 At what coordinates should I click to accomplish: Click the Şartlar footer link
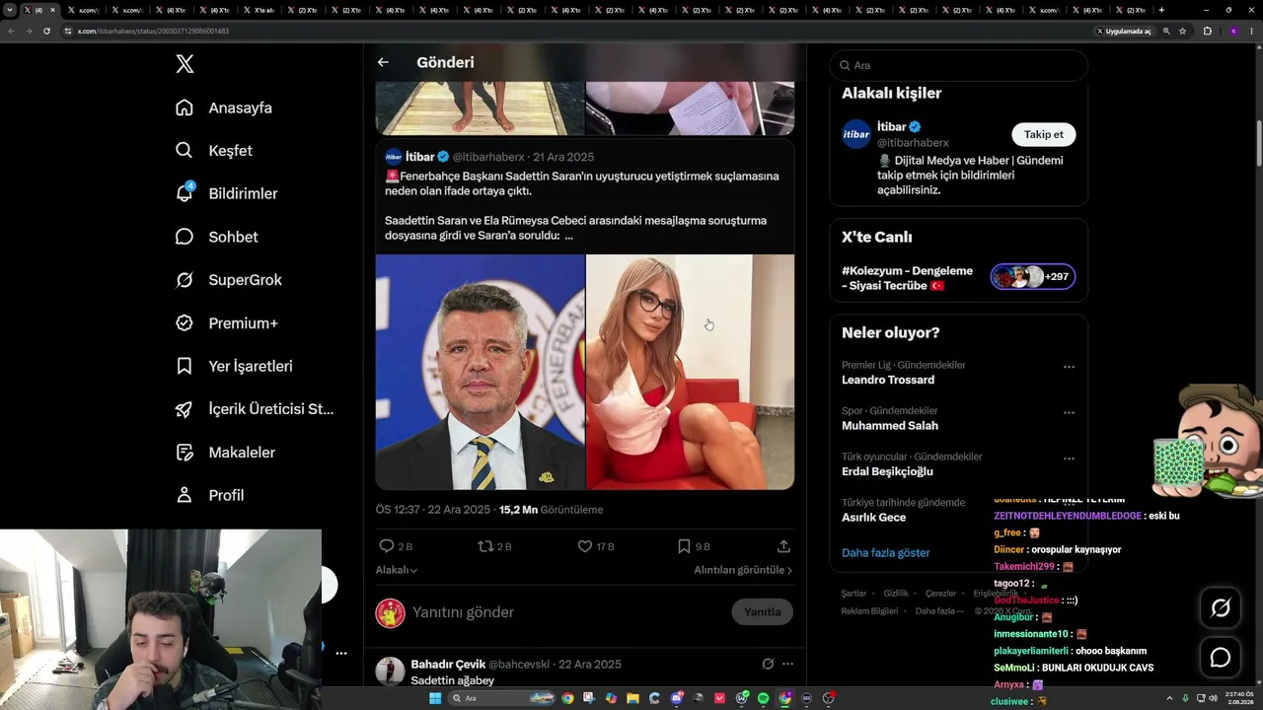(x=854, y=594)
